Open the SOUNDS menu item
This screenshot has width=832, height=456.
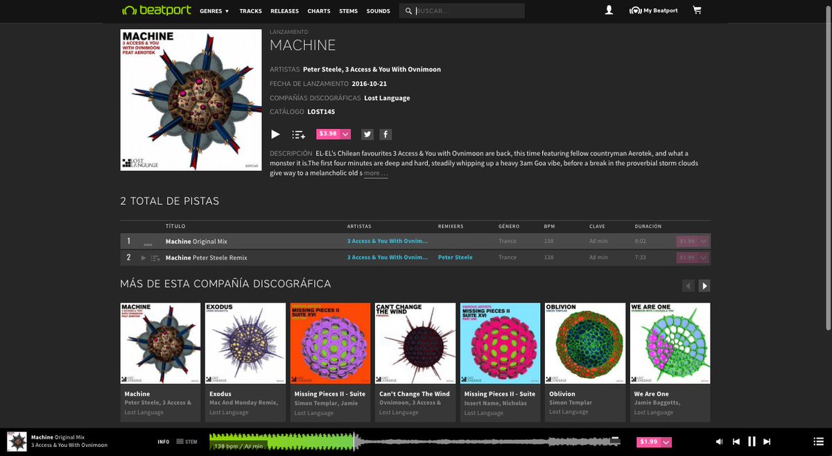tap(378, 11)
